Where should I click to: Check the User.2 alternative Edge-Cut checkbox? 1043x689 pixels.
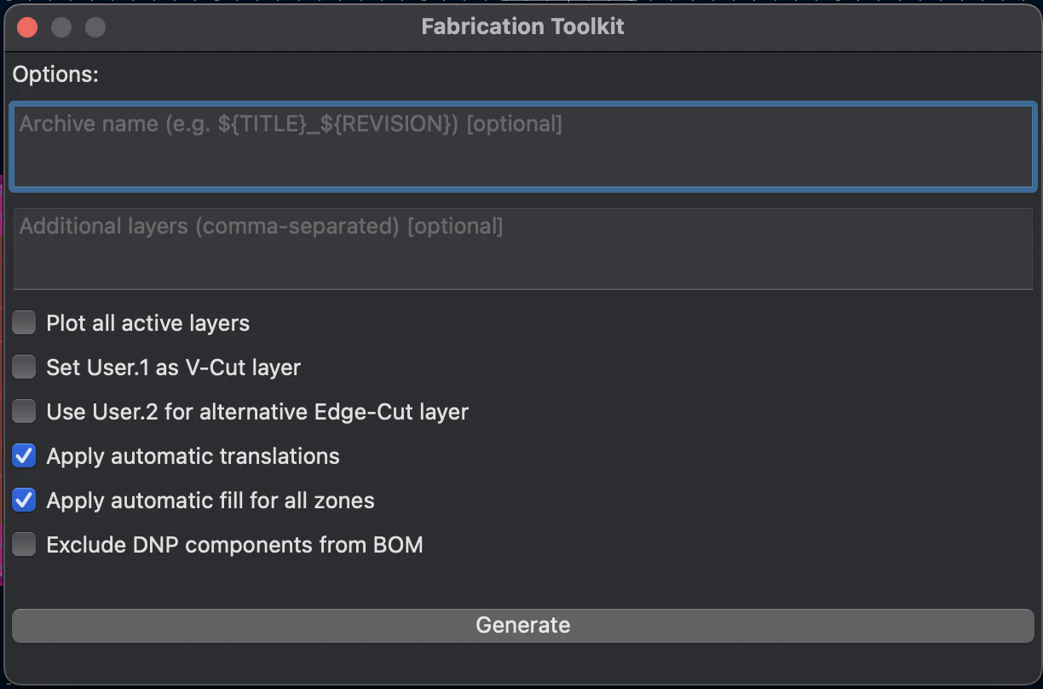point(24,412)
